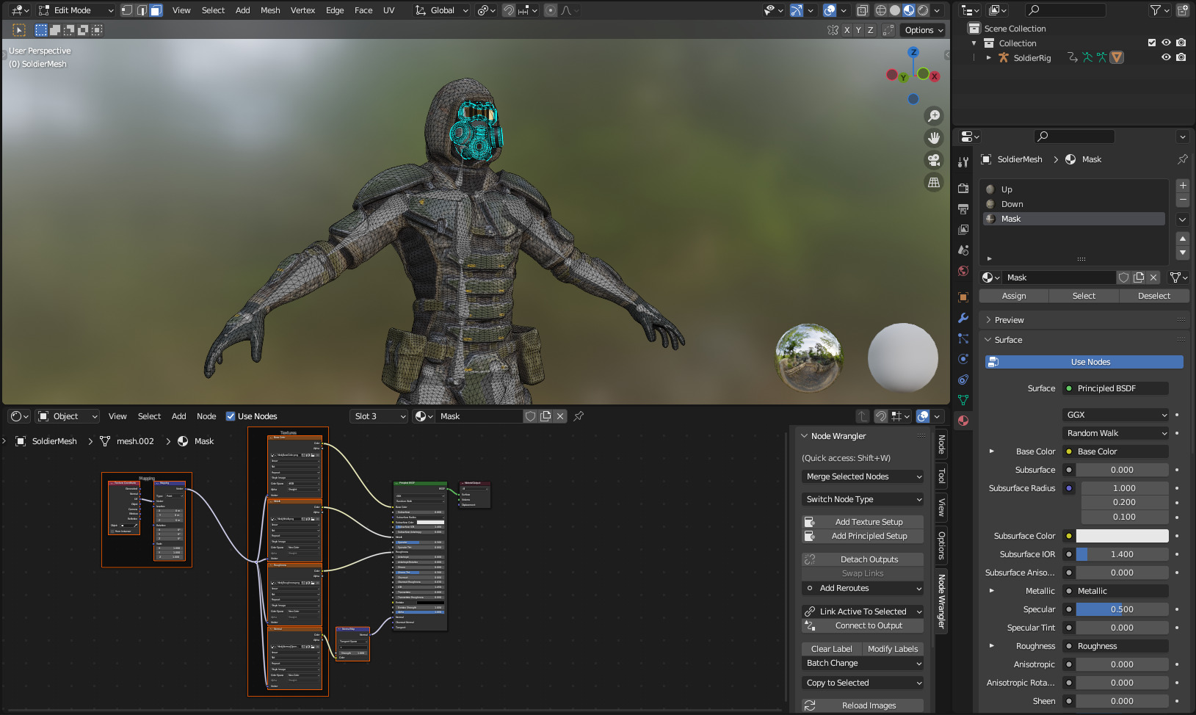The image size is (1196, 715).
Task: Open the Slot 3 material slot dropdown
Action: click(379, 416)
